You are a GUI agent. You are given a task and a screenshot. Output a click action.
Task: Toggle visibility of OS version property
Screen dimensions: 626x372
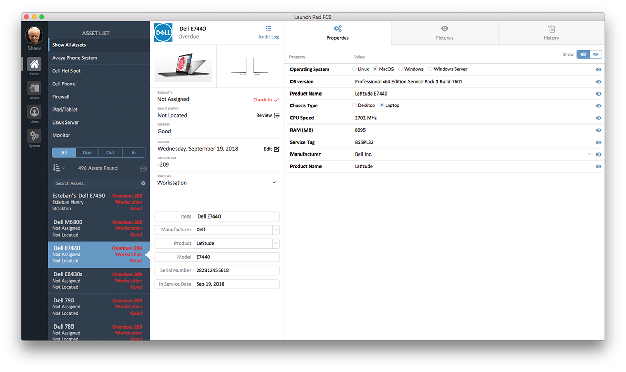599,82
